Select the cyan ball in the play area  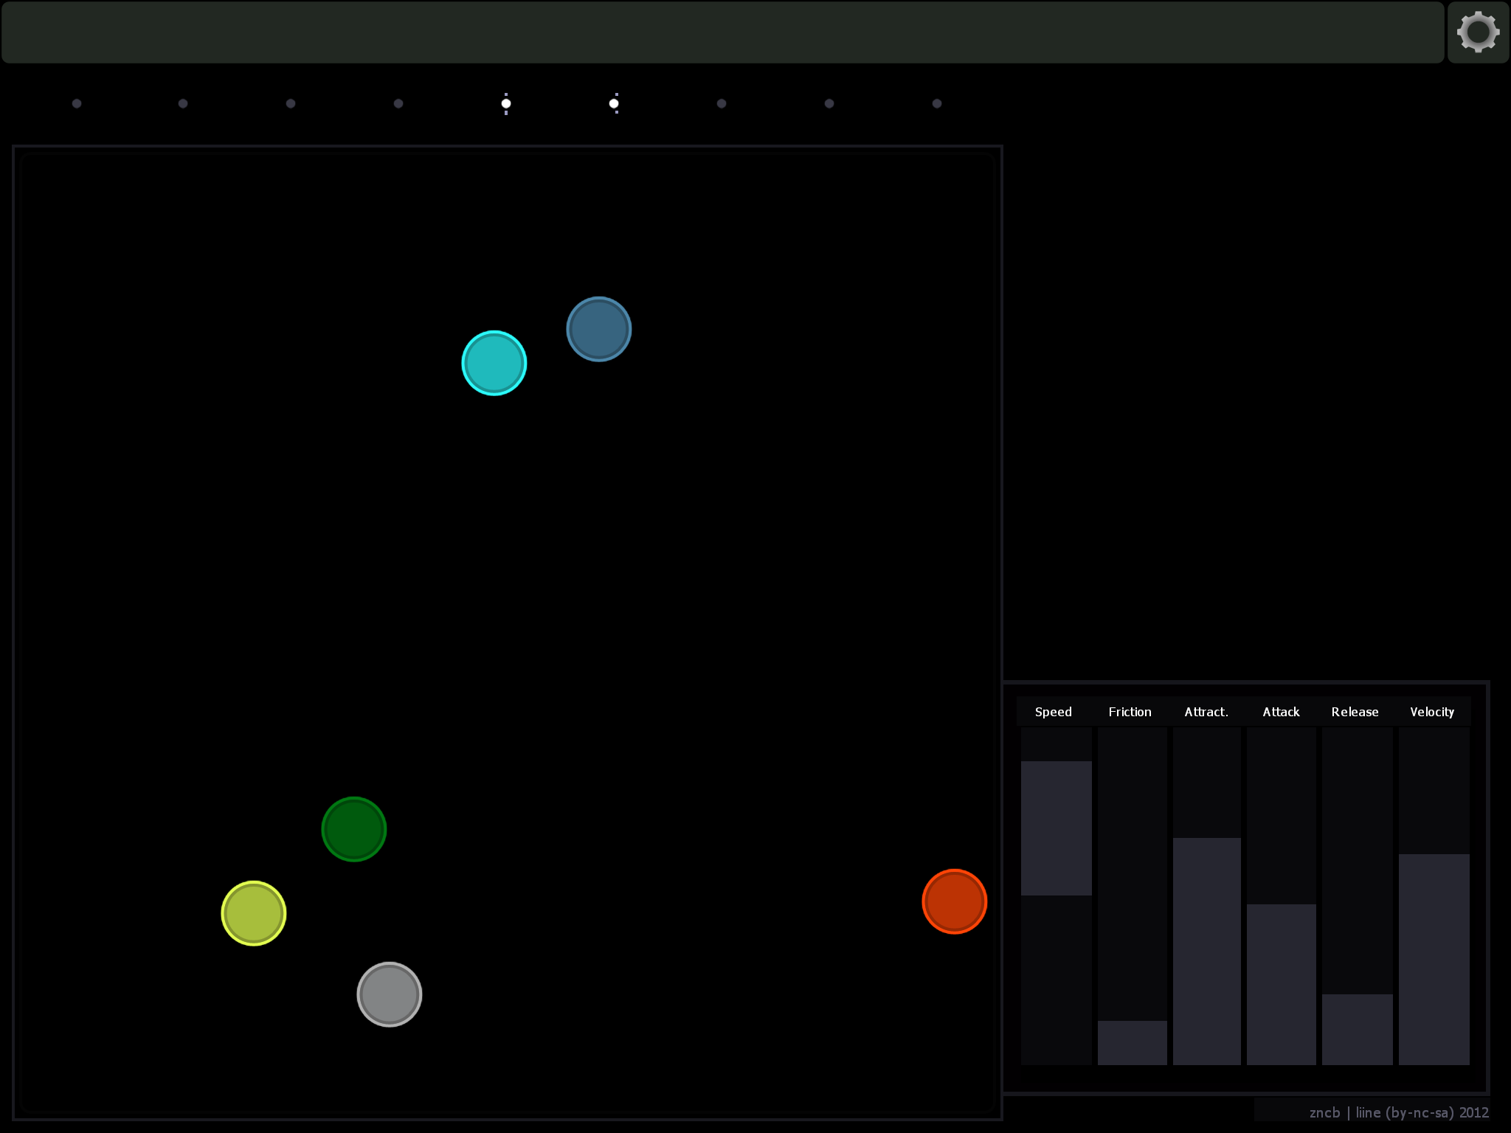click(x=494, y=363)
